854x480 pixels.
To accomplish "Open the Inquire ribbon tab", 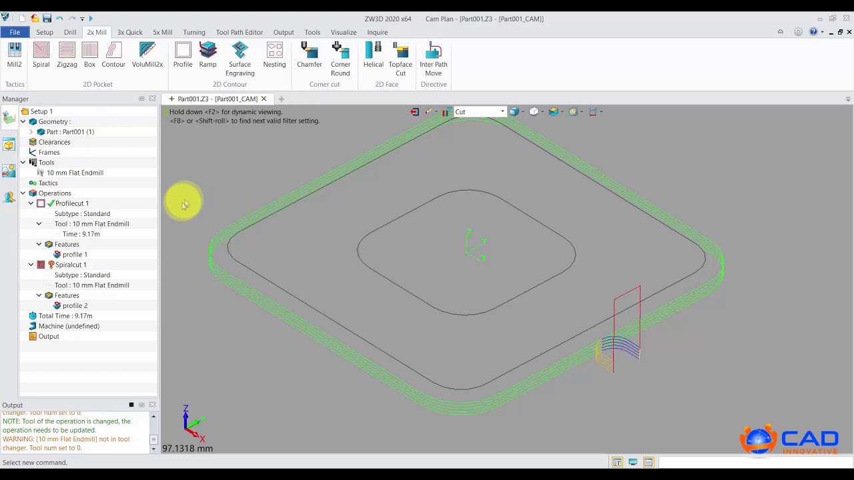I will click(x=377, y=32).
